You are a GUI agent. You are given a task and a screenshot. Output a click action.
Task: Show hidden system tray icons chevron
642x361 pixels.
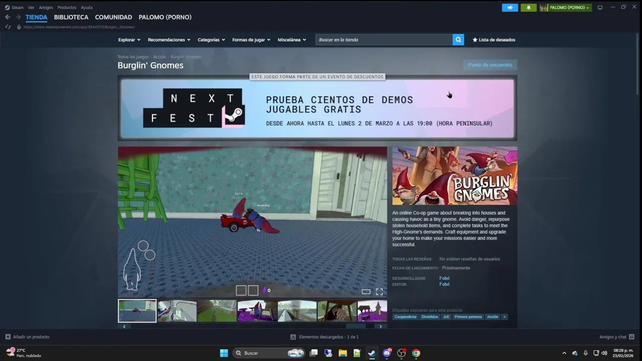564,353
